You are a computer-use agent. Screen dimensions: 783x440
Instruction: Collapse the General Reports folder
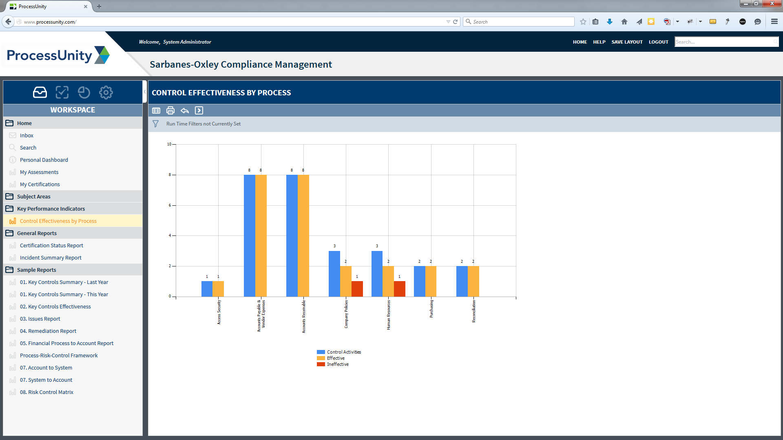[9, 233]
